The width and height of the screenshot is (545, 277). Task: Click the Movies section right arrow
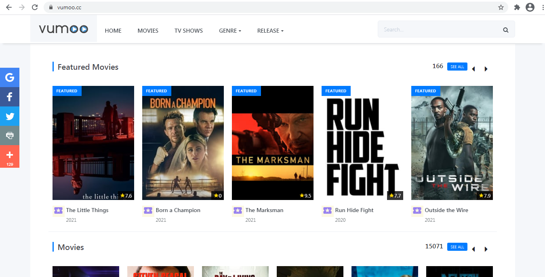coord(486,249)
